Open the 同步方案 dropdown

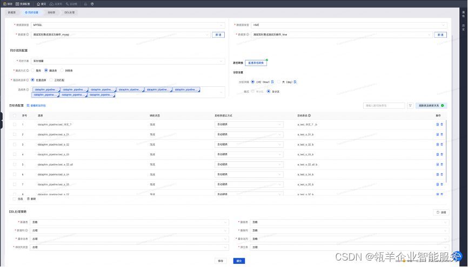(128, 61)
